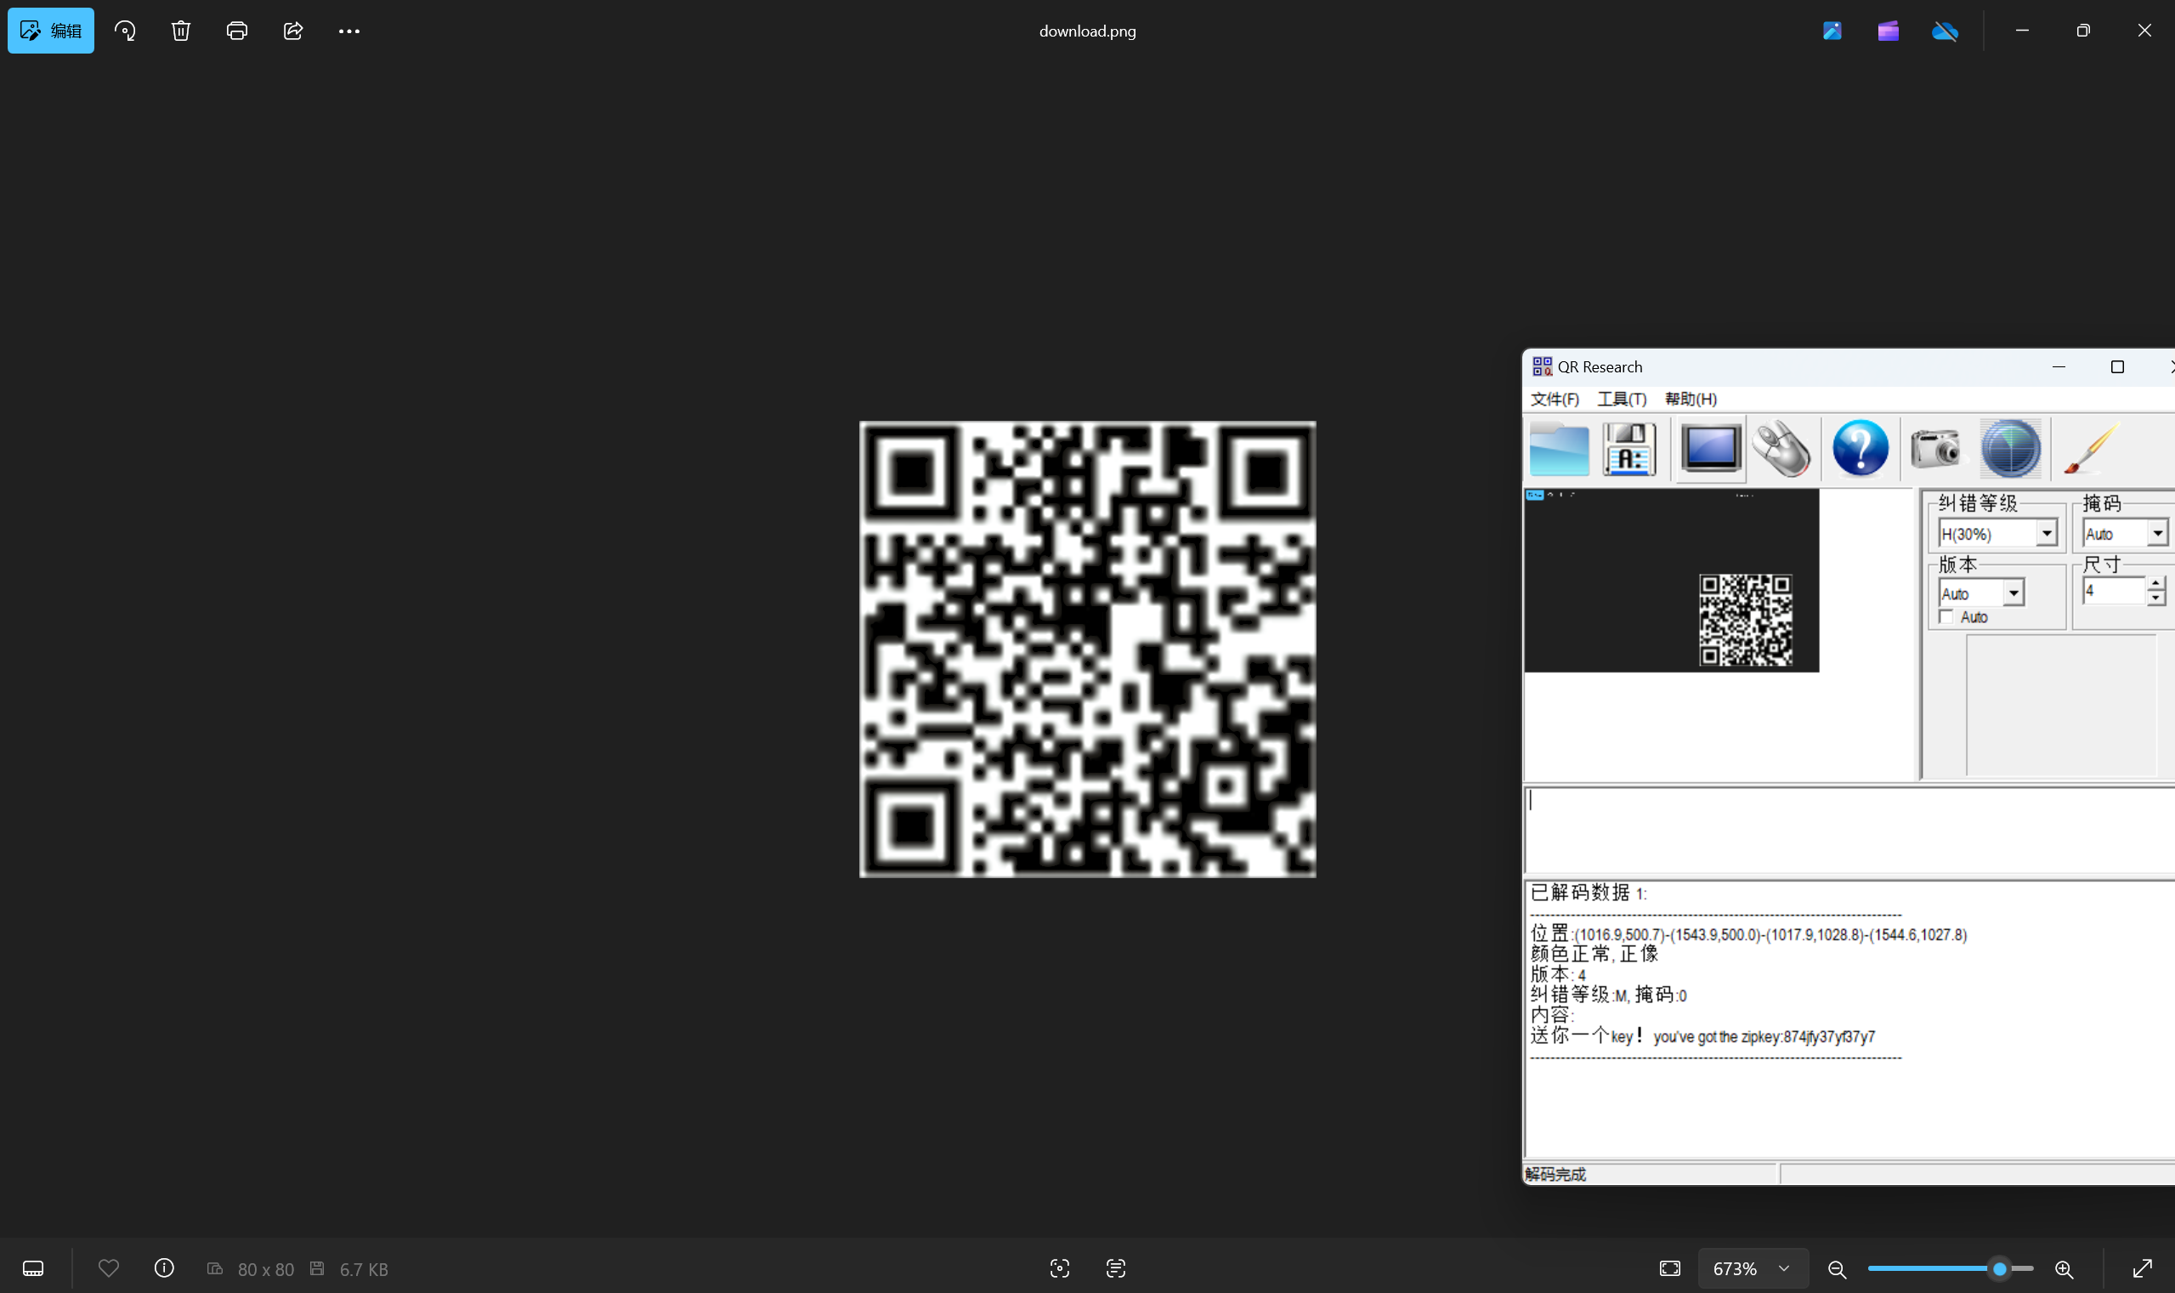Enter full screen with the expand arrows icon
The image size is (2175, 1293).
coord(2141,1267)
